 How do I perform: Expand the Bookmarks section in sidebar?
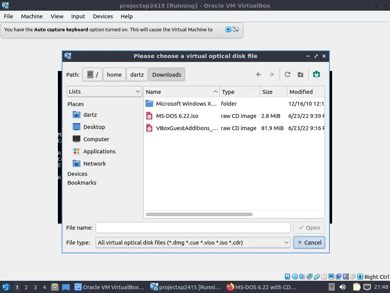82,183
